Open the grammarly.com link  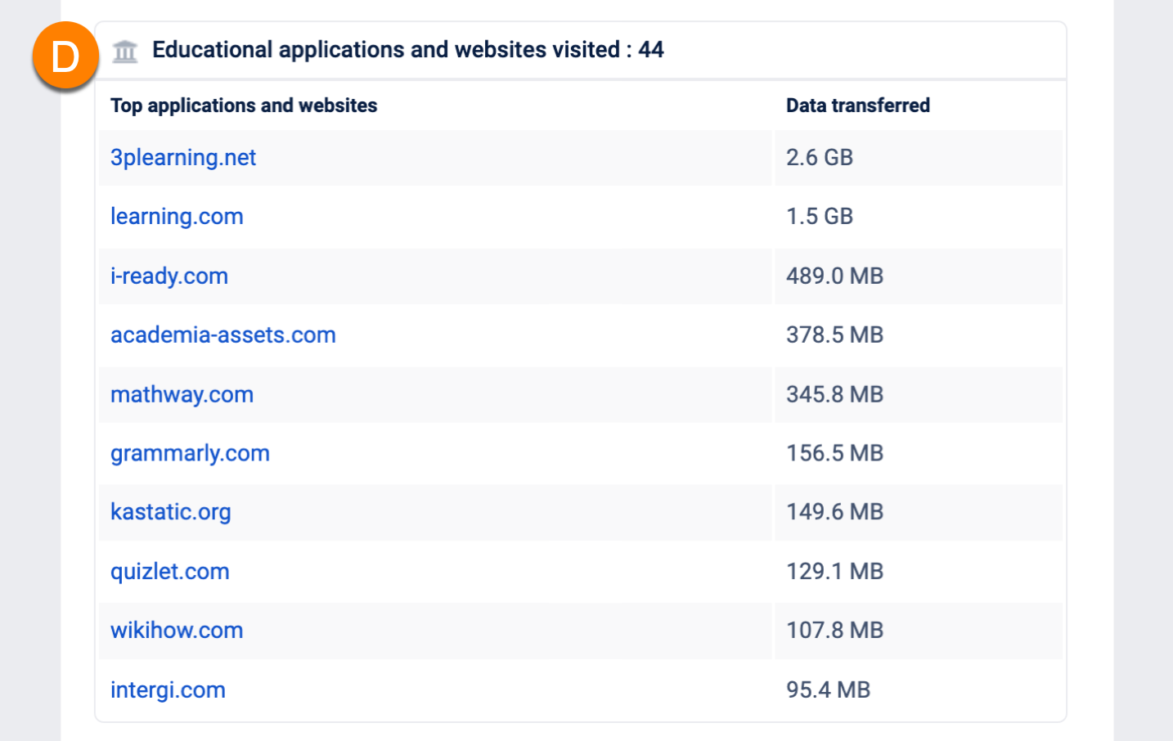coord(190,454)
